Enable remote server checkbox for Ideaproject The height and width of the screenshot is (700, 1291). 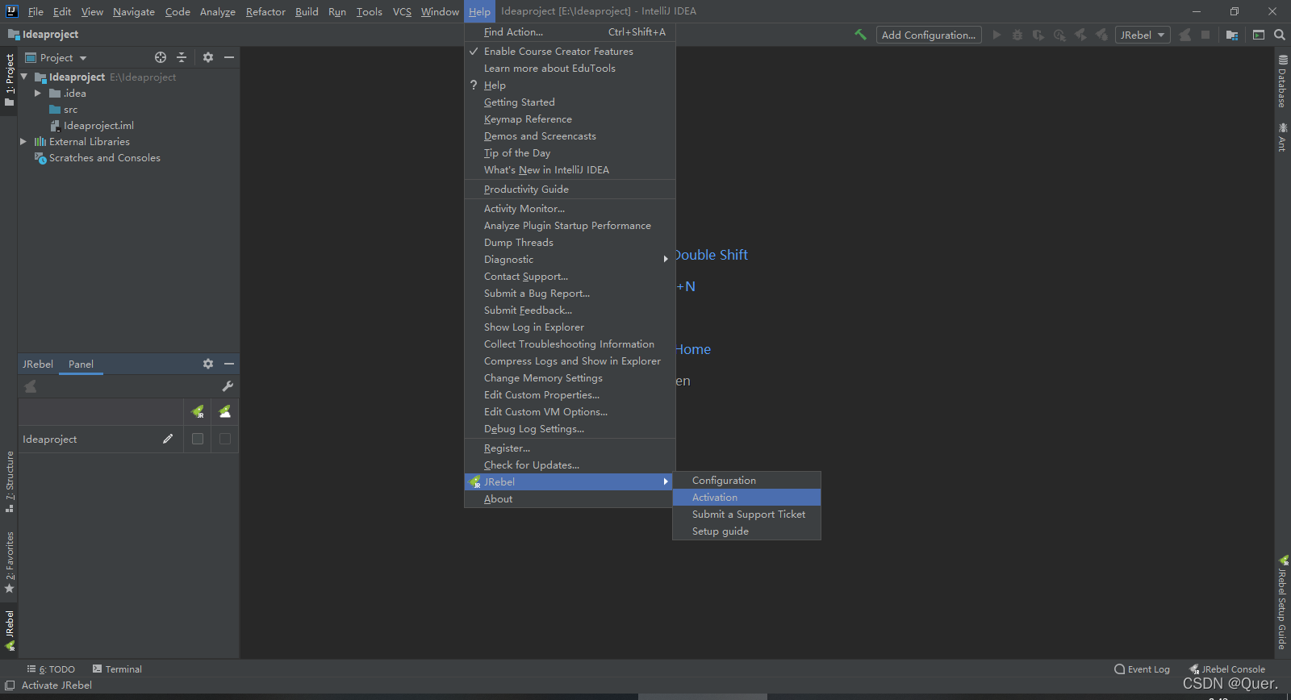[225, 439]
